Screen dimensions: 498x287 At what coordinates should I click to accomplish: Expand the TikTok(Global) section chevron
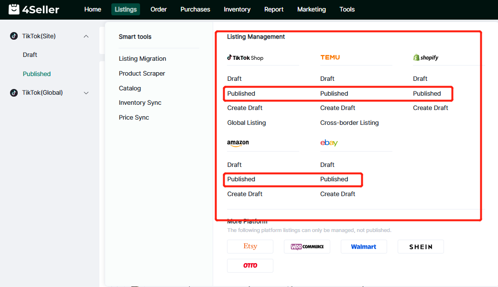tap(86, 93)
